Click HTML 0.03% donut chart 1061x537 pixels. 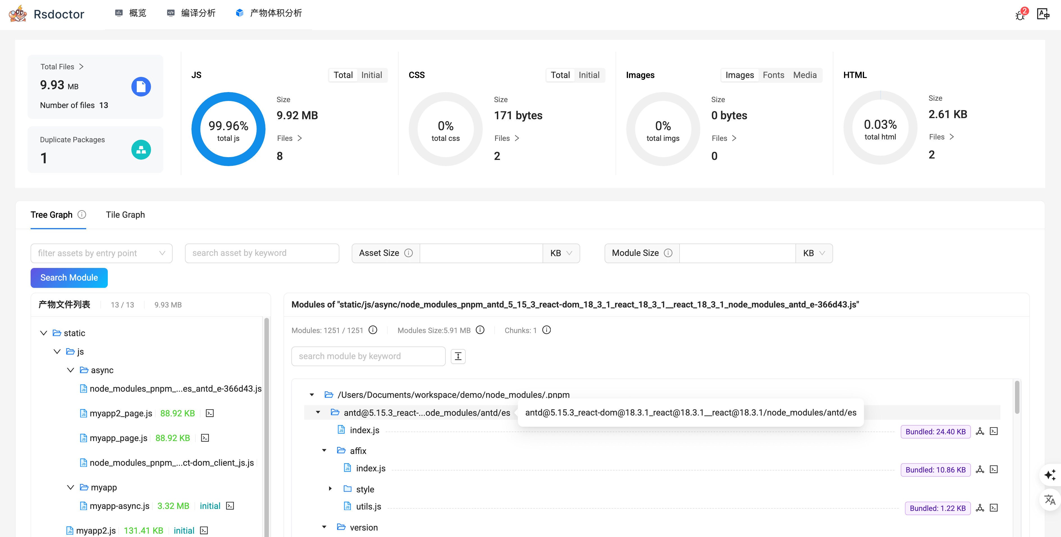point(880,128)
